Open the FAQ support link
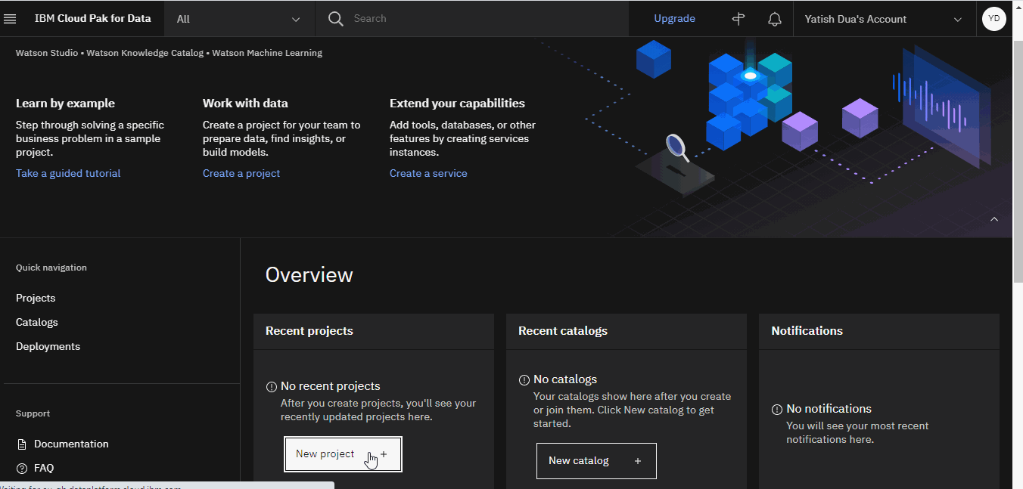This screenshot has width=1023, height=489. point(44,468)
